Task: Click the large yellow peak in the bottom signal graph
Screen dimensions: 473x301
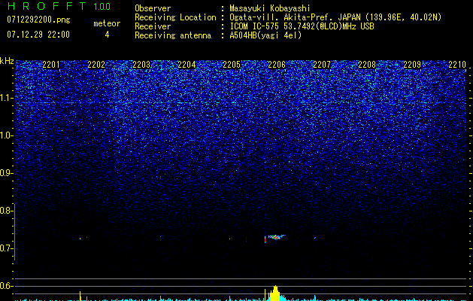Action: 274,293
